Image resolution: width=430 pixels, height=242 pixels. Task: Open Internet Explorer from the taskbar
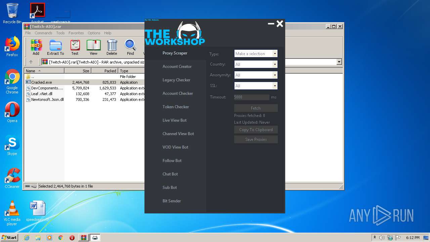tap(27, 238)
